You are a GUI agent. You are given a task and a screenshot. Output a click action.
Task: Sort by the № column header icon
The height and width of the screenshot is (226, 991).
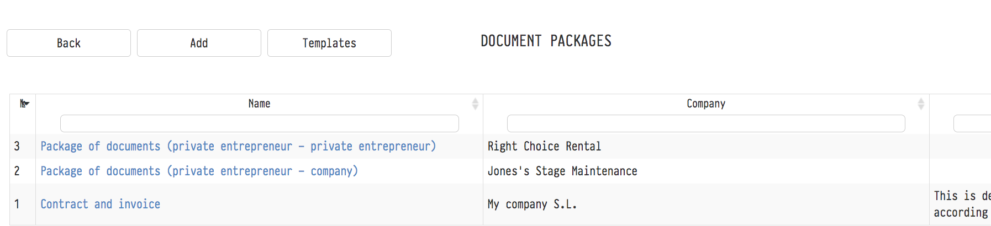coord(24,104)
